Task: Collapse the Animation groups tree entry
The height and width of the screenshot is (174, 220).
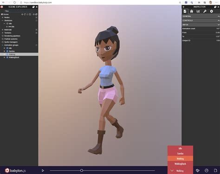Action: tap(2, 45)
